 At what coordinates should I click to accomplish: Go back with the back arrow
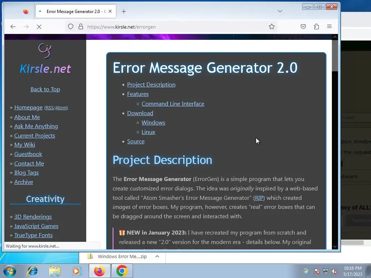pyautogui.click(x=13, y=27)
